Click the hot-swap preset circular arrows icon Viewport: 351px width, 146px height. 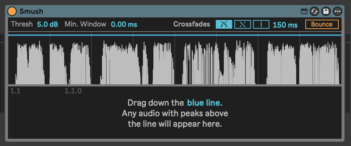(x=314, y=11)
